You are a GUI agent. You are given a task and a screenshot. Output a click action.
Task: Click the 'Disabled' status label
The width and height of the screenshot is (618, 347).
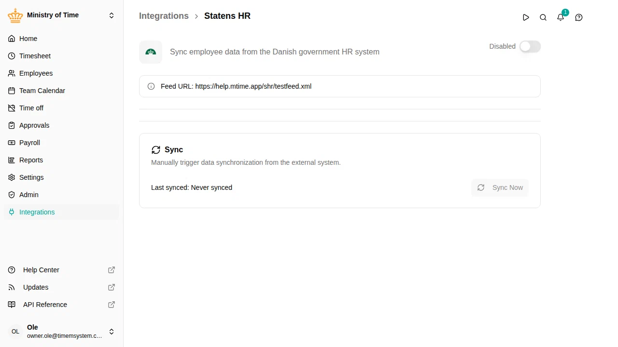click(x=502, y=46)
